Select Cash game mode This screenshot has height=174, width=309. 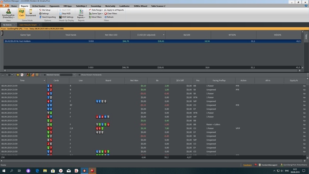22,13
